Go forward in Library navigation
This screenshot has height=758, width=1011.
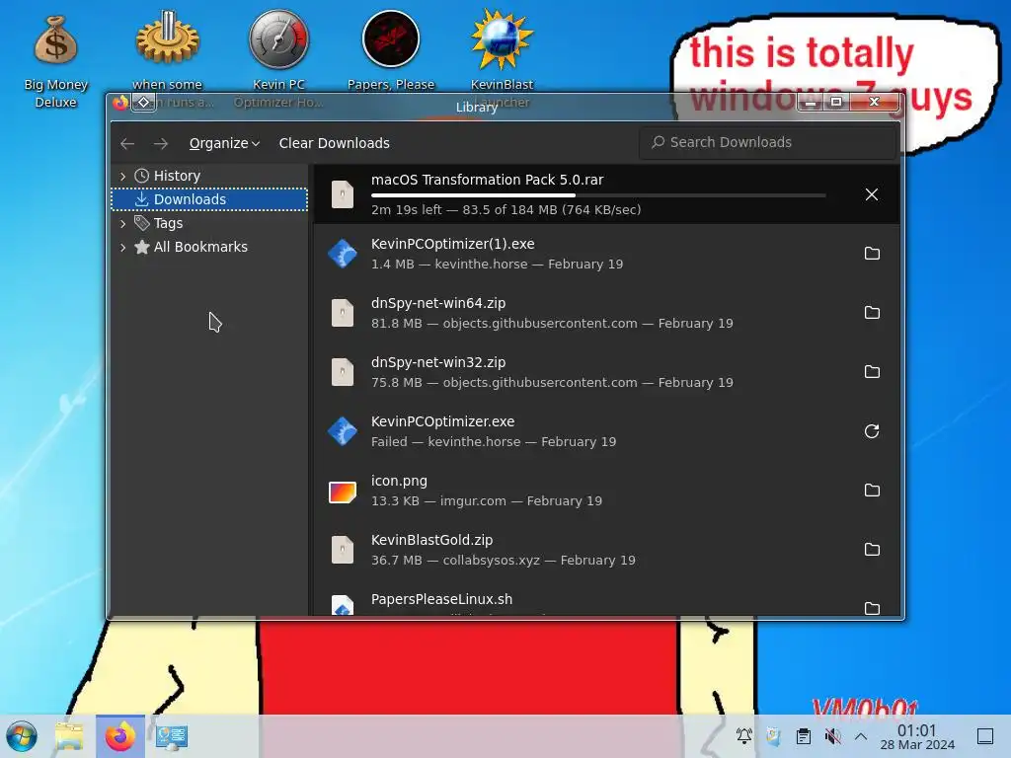tap(161, 143)
